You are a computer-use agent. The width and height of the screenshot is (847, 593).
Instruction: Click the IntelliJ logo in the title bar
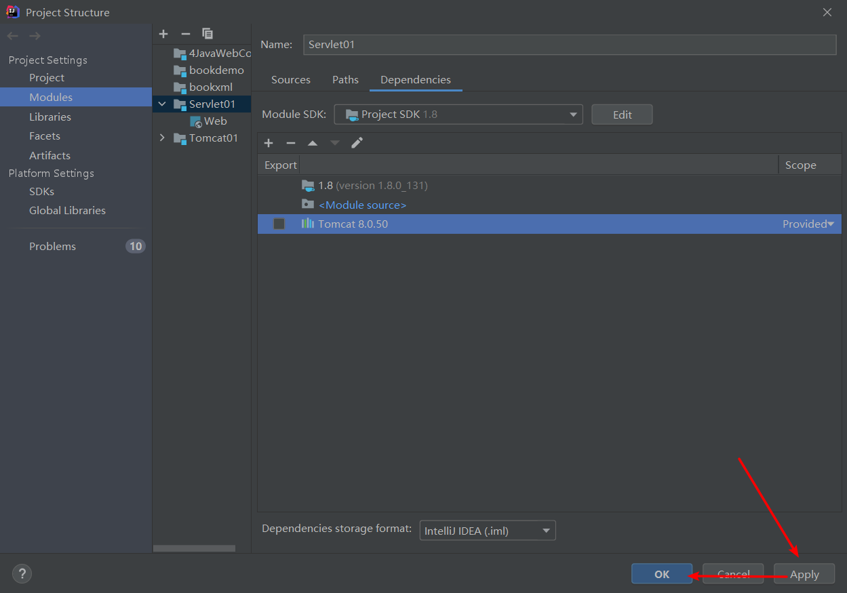(x=13, y=12)
